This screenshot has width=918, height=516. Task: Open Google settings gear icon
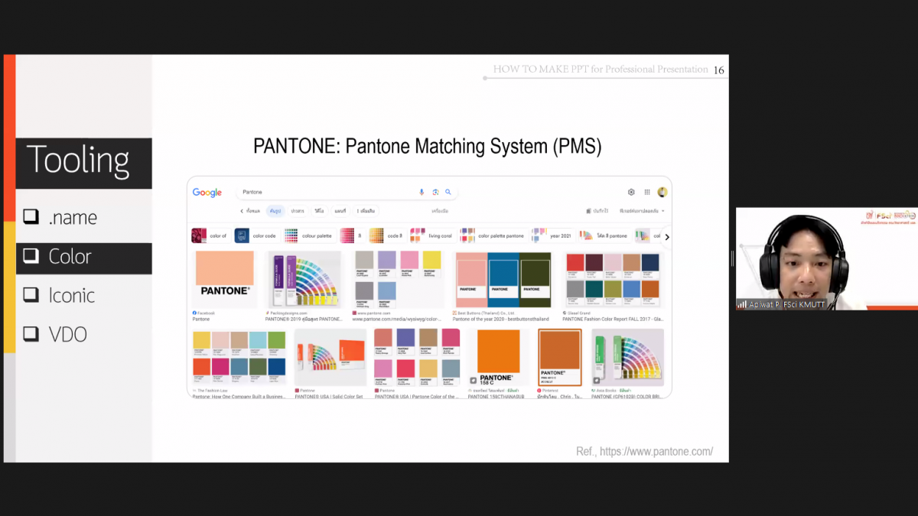(631, 193)
